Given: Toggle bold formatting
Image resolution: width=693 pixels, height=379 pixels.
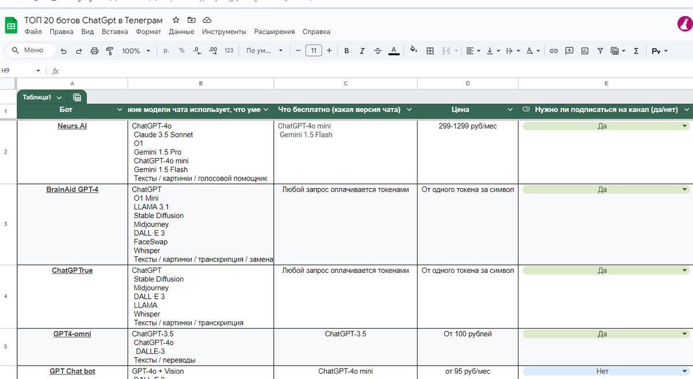Looking at the screenshot, I should (346, 51).
